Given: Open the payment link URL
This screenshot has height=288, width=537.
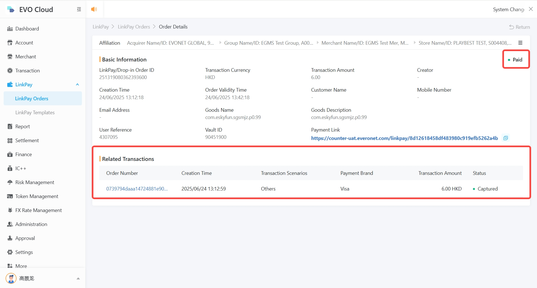Looking at the screenshot, I should click(x=404, y=138).
